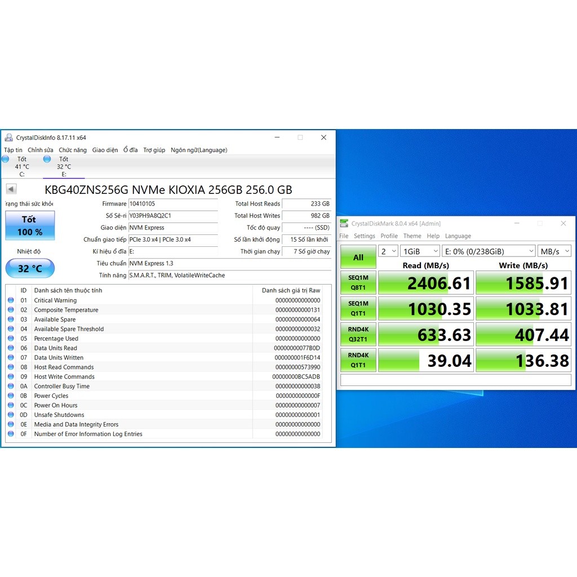Open the Ổ đĩa menu
Viewport: 577px width, 577px height.
[x=131, y=150]
